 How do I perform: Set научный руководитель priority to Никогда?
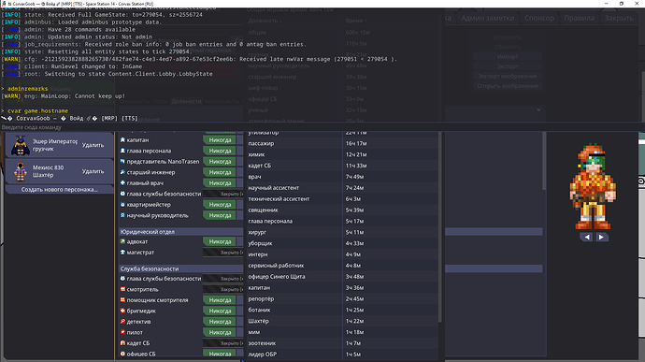(x=220, y=215)
